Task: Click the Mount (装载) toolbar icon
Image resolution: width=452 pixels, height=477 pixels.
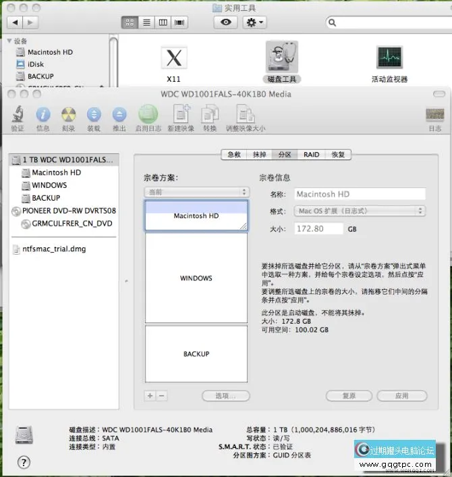Action: tap(94, 115)
